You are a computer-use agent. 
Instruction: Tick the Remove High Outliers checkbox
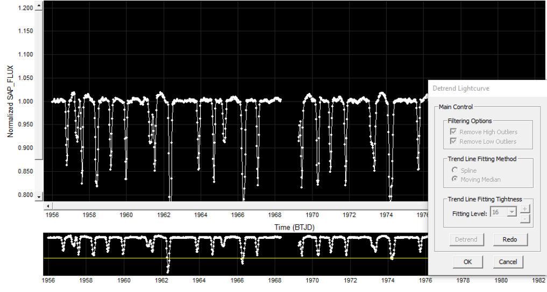453,132
